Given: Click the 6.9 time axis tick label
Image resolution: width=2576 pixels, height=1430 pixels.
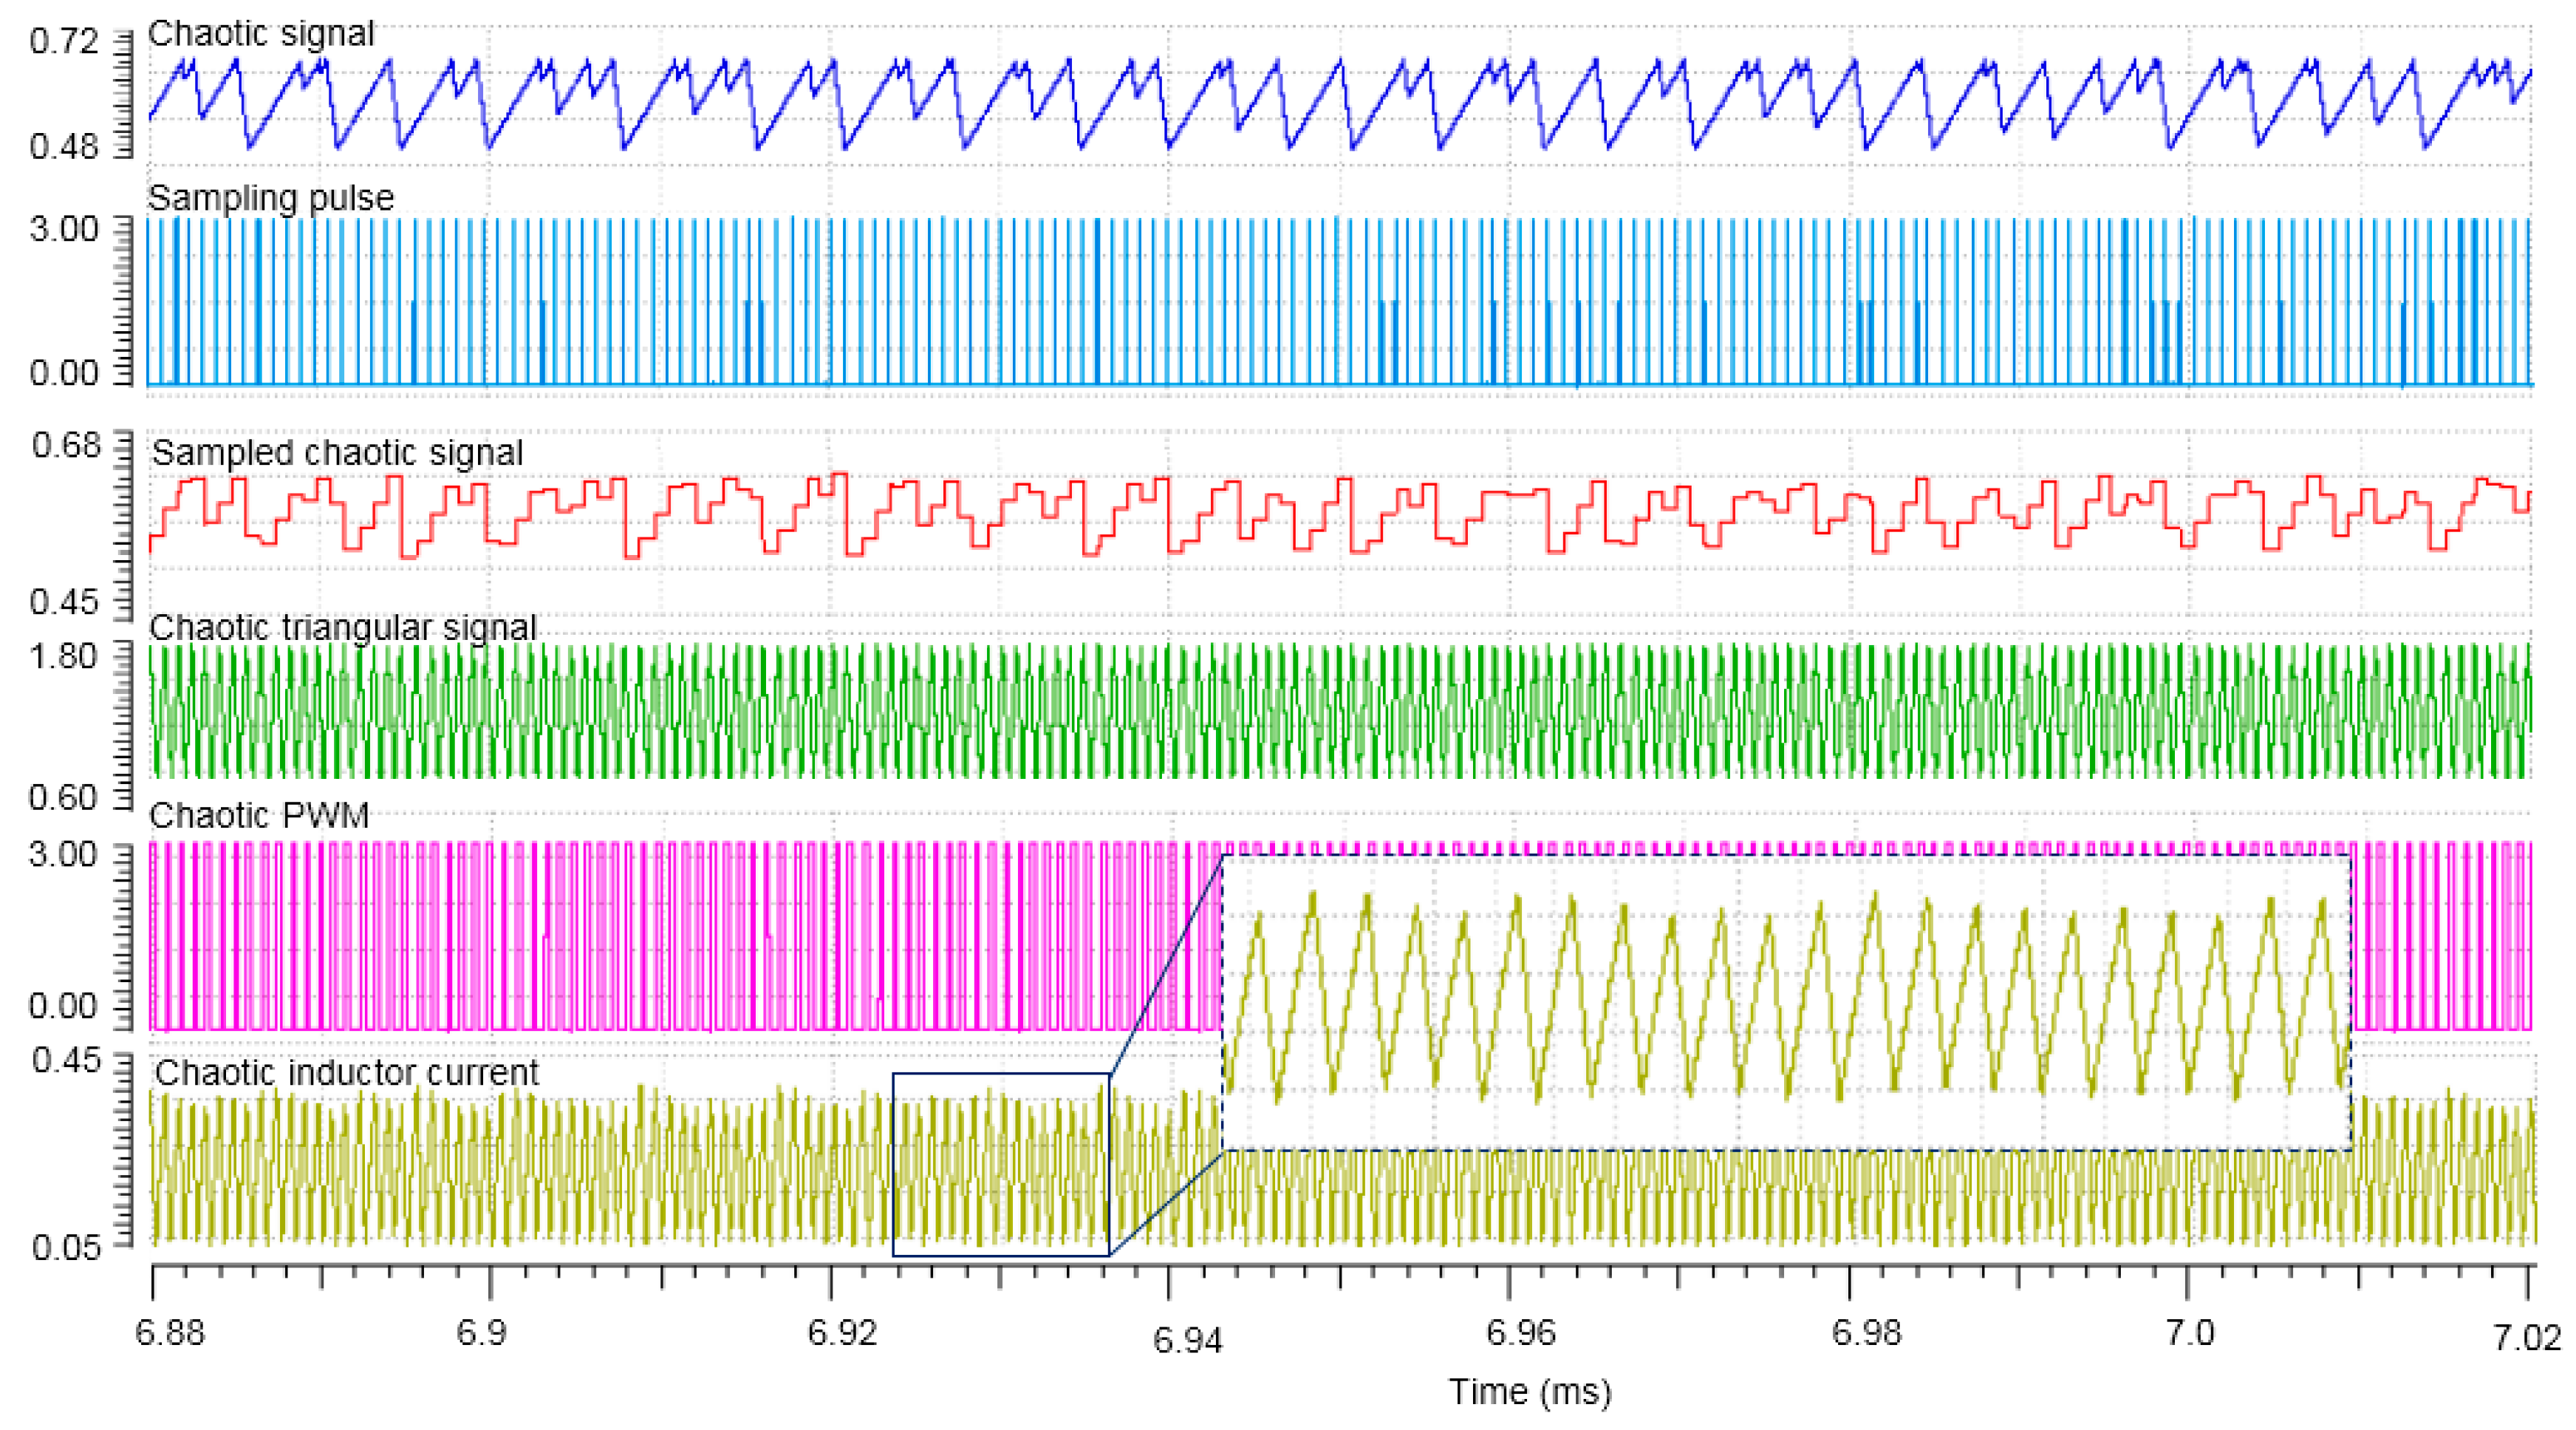Looking at the screenshot, I should click(482, 1334).
